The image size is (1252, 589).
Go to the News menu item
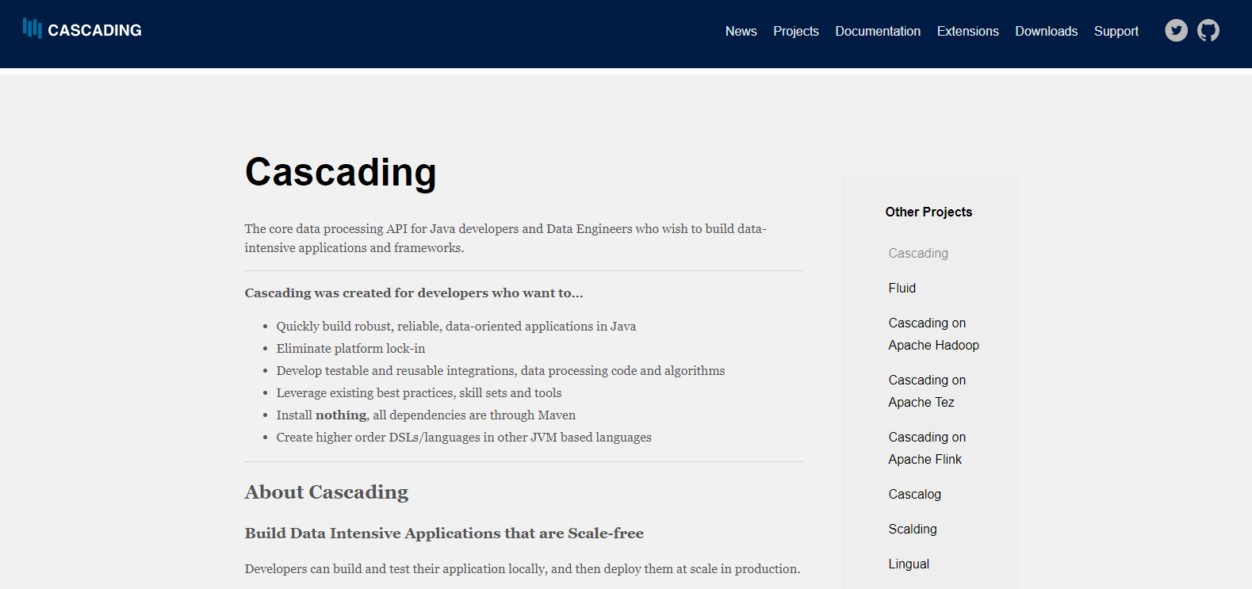(741, 31)
